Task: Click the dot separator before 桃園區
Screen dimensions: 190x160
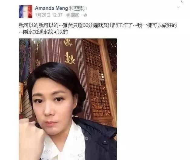Action: [64, 15]
